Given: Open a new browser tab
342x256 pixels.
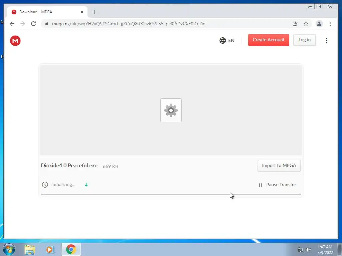Looking at the screenshot, I should click(95, 12).
